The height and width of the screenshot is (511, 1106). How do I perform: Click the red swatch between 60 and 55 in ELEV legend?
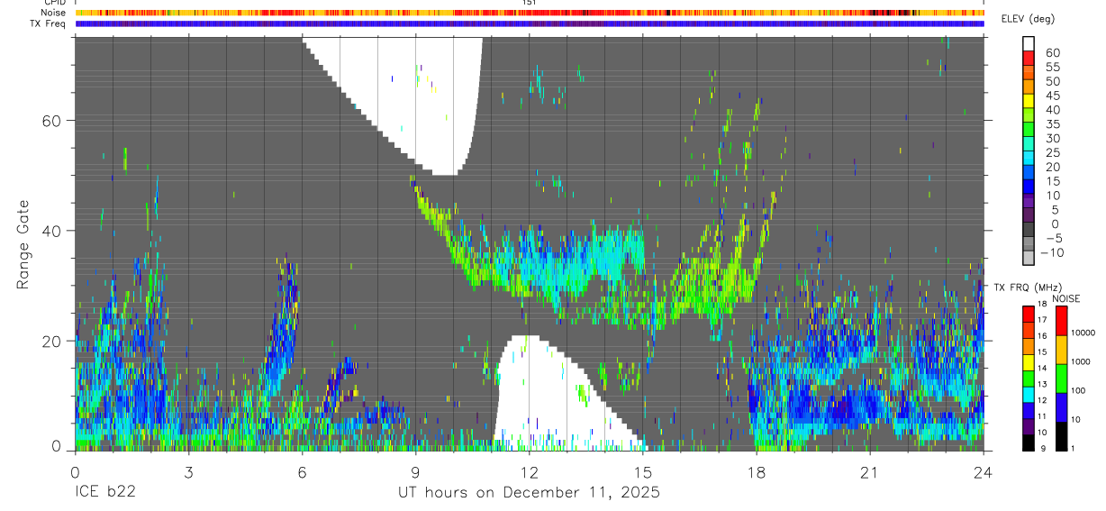pyautogui.click(x=1029, y=58)
